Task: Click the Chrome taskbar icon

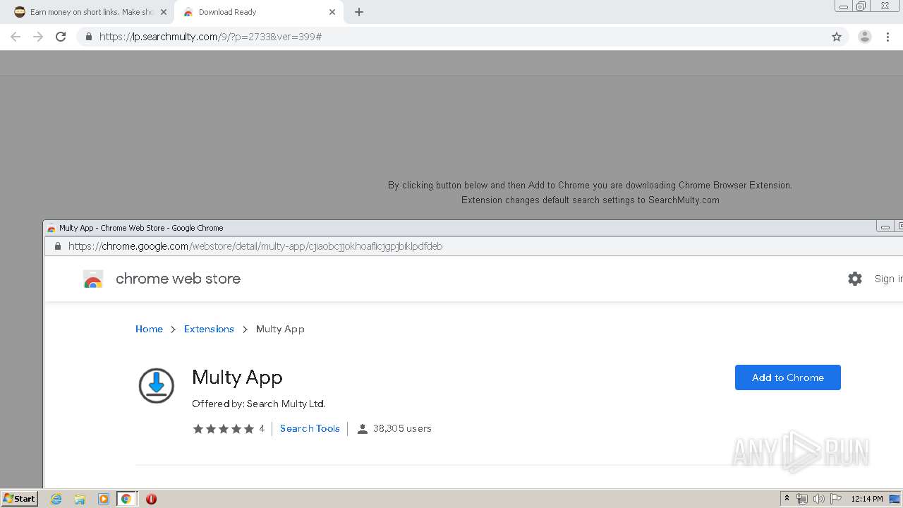Action: (x=126, y=499)
